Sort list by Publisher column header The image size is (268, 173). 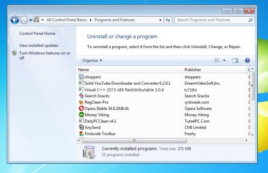214,70
